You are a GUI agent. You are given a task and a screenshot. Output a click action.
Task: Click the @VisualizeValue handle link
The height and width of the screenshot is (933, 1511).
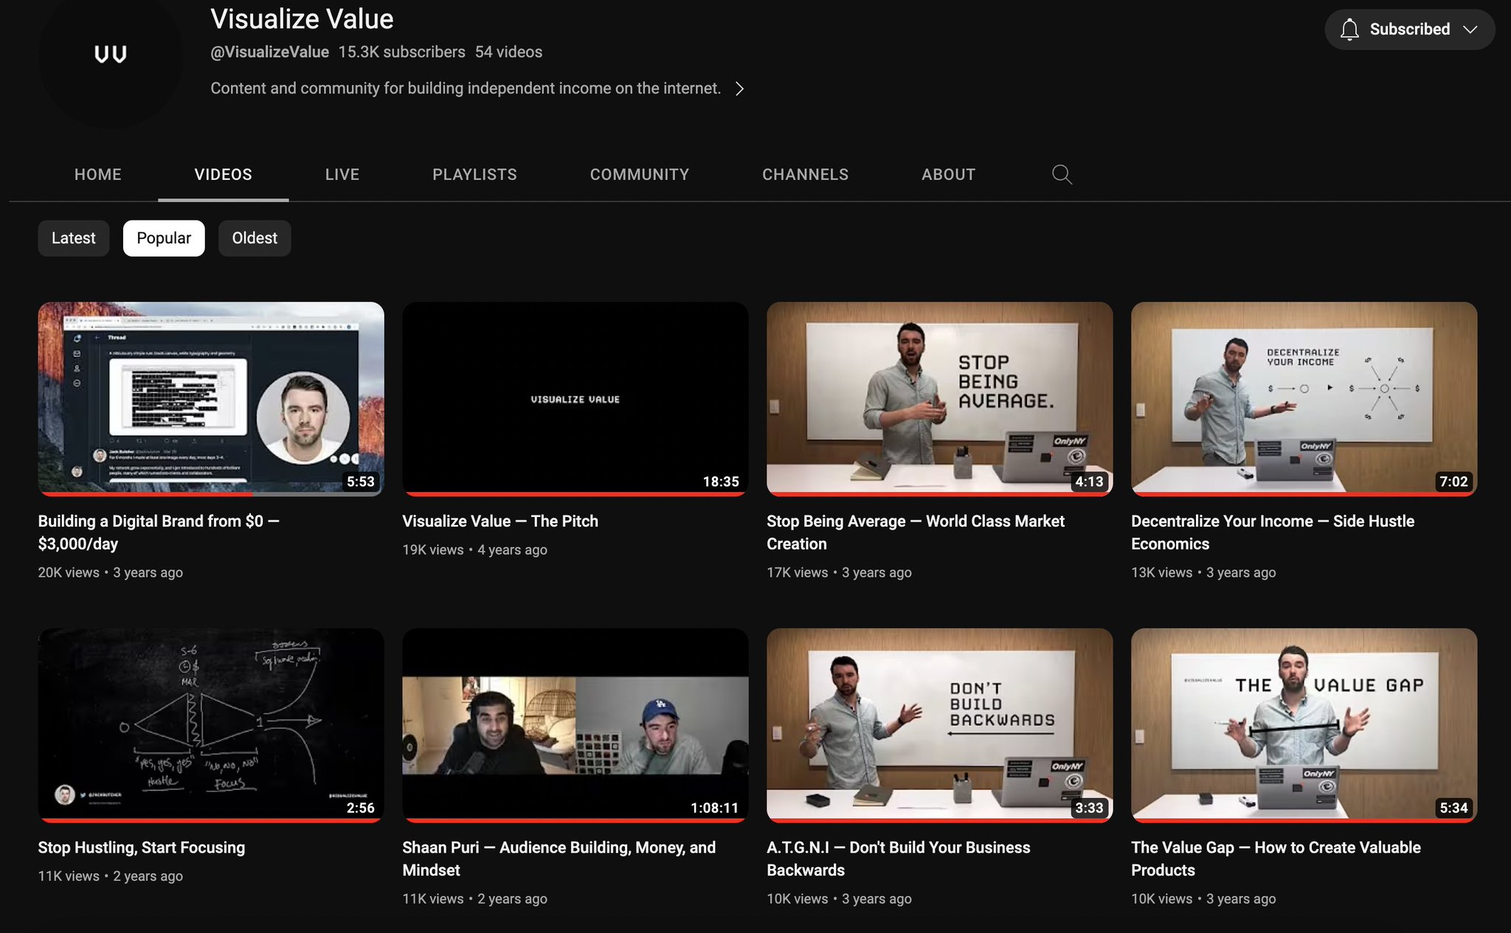click(269, 52)
